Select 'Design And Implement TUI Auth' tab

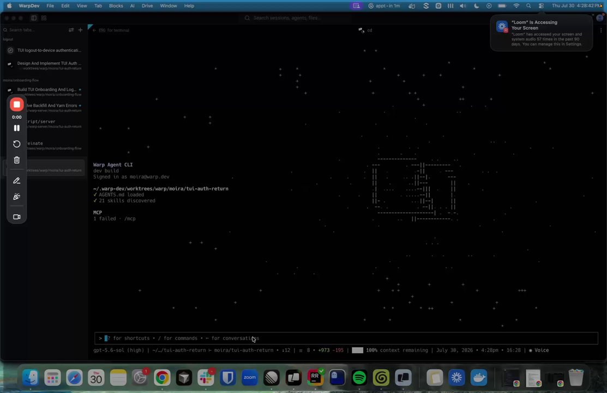point(44,65)
